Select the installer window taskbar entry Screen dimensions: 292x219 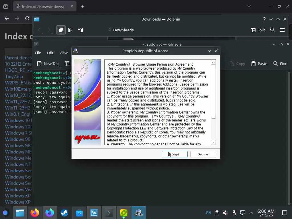tap(139, 213)
